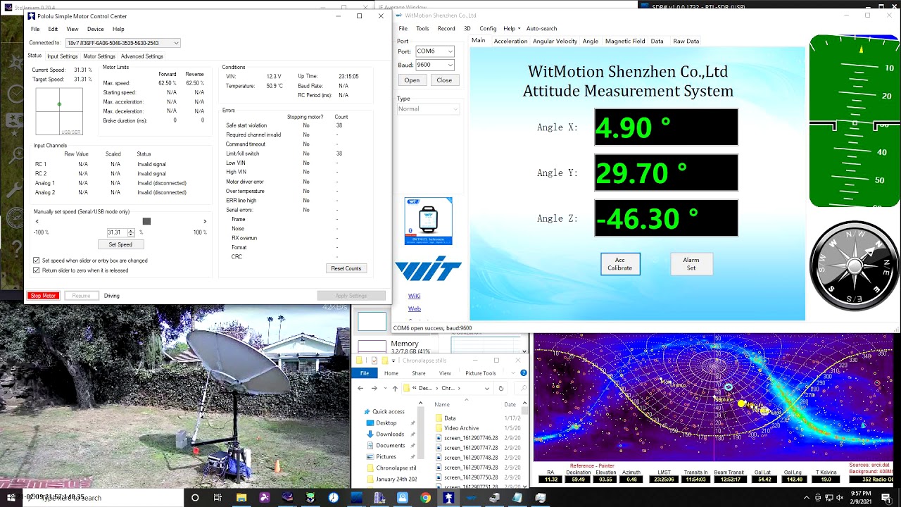The width and height of the screenshot is (901, 507).
Task: Click the refresh icon in File Explorer
Action: 501,388
